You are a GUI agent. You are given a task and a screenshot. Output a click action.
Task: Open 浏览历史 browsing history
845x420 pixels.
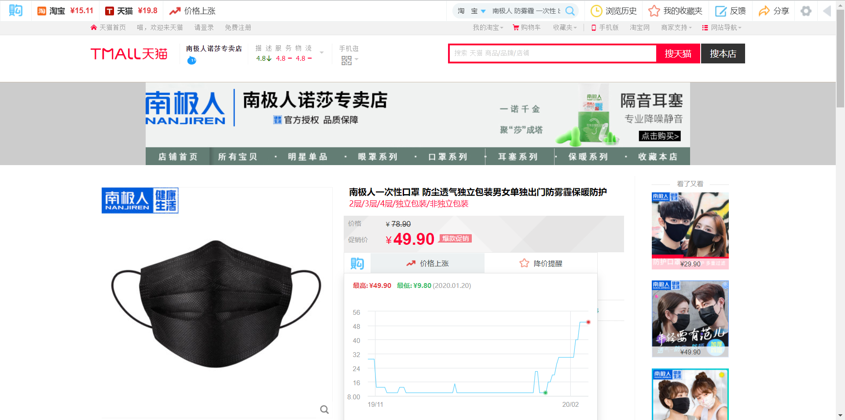pyautogui.click(x=614, y=11)
